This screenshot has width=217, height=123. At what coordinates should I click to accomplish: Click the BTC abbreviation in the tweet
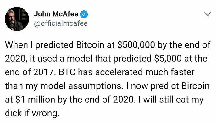point(67,72)
